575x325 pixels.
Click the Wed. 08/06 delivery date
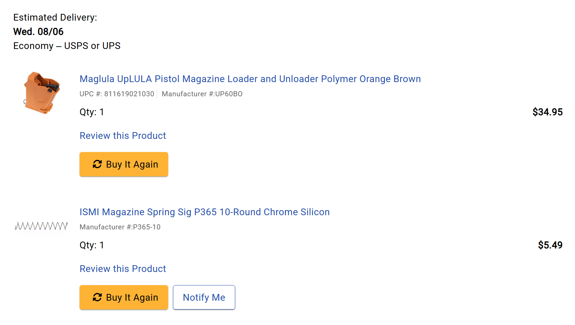(x=38, y=31)
